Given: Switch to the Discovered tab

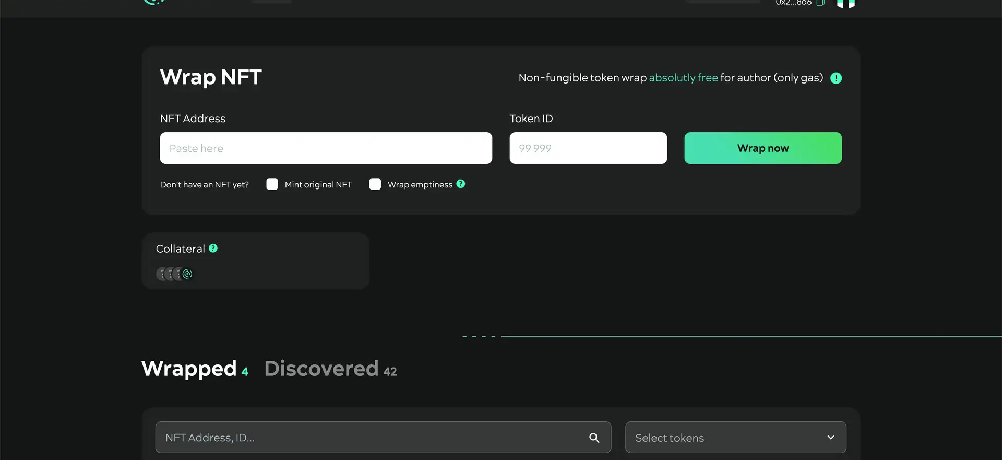Looking at the screenshot, I should pos(321,369).
